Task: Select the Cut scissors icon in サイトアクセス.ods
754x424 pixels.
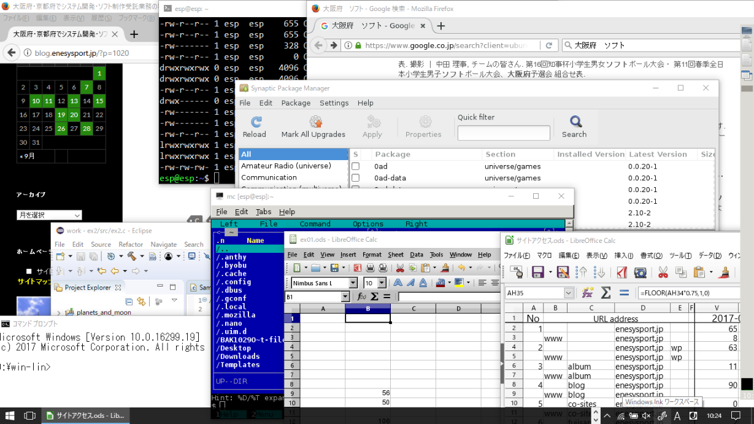Action: tap(663, 273)
